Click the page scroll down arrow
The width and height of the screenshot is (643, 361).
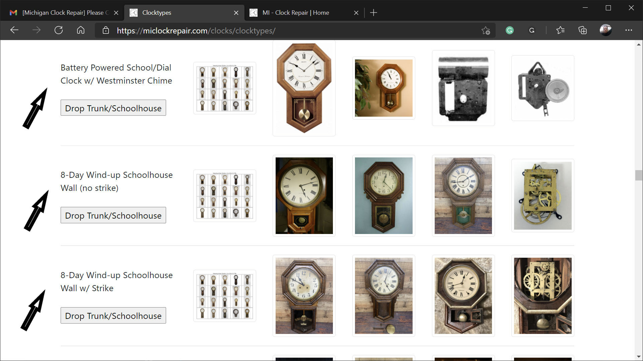639,357
